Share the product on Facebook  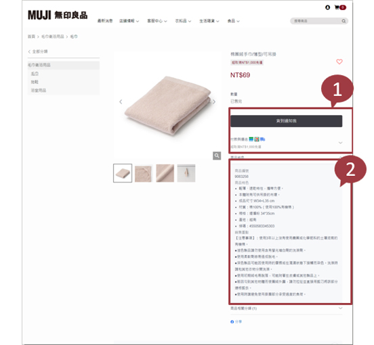(236, 322)
